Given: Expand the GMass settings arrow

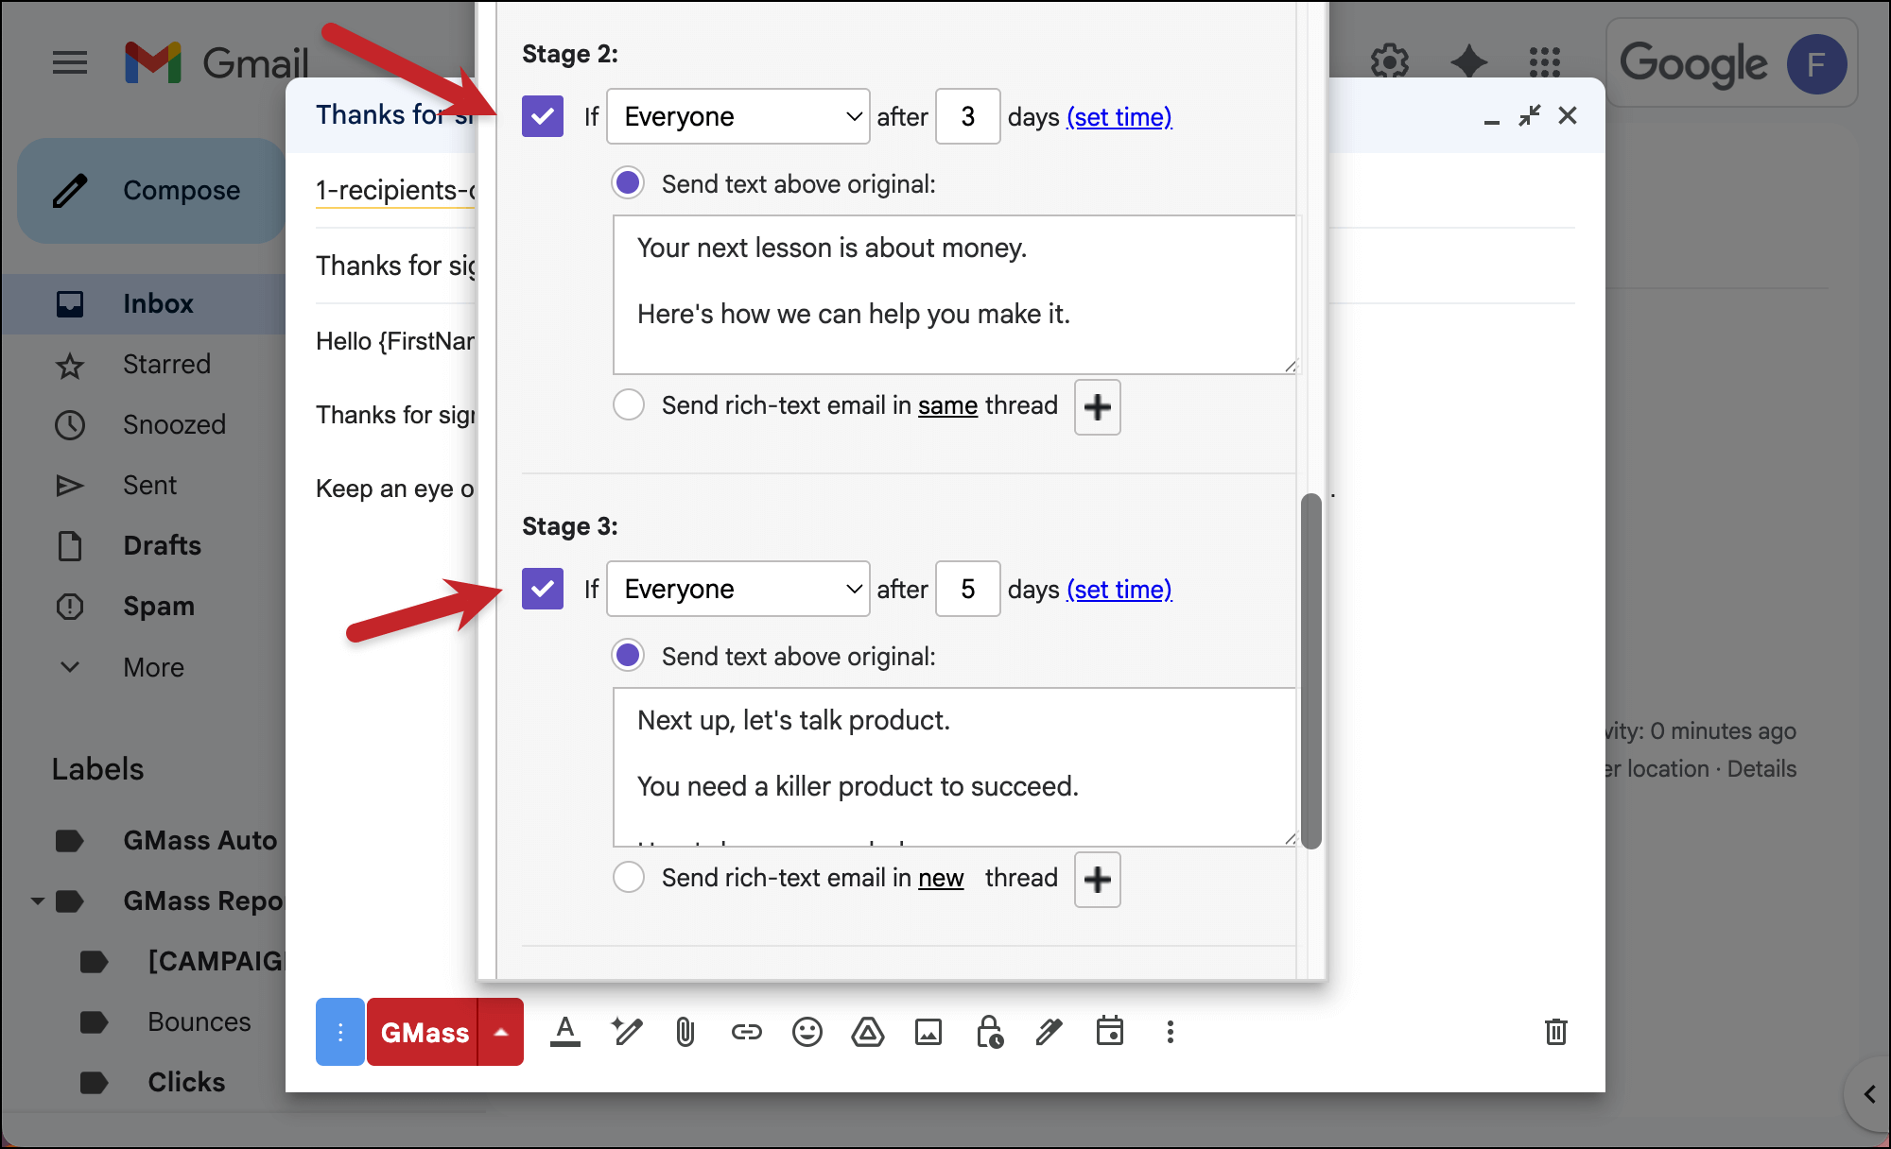Looking at the screenshot, I should pos(501,1032).
